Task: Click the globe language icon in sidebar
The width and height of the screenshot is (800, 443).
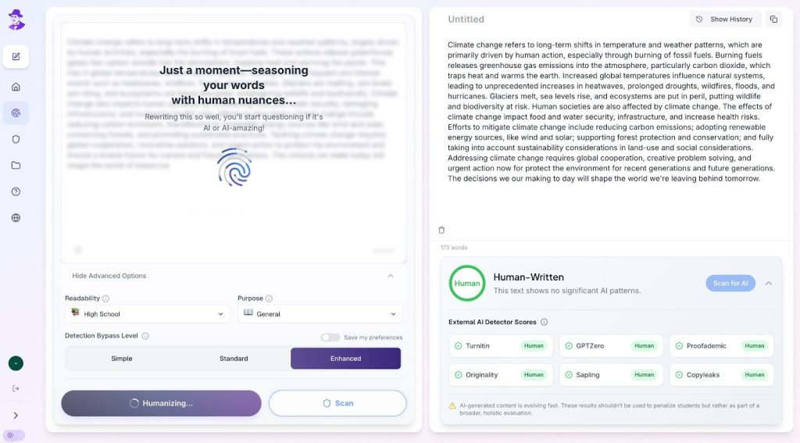Action: tap(16, 218)
